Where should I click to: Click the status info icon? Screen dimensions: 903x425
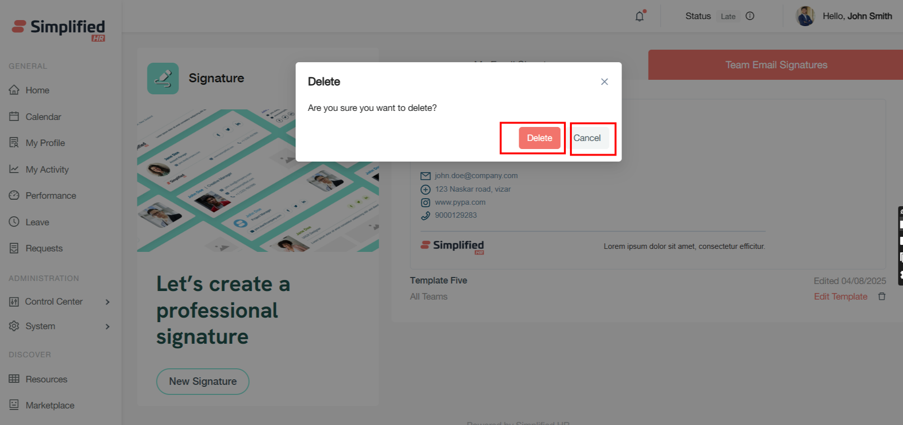click(750, 16)
